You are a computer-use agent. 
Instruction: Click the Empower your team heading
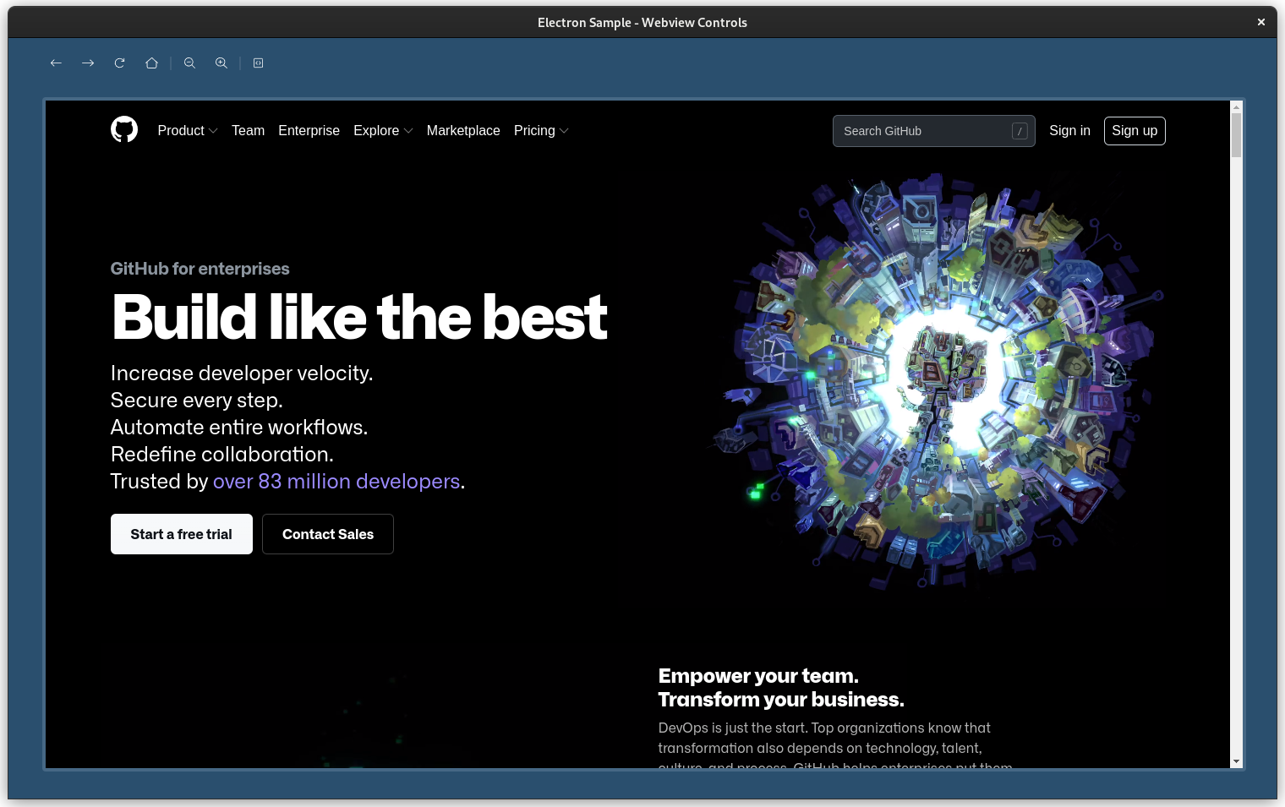(x=781, y=688)
